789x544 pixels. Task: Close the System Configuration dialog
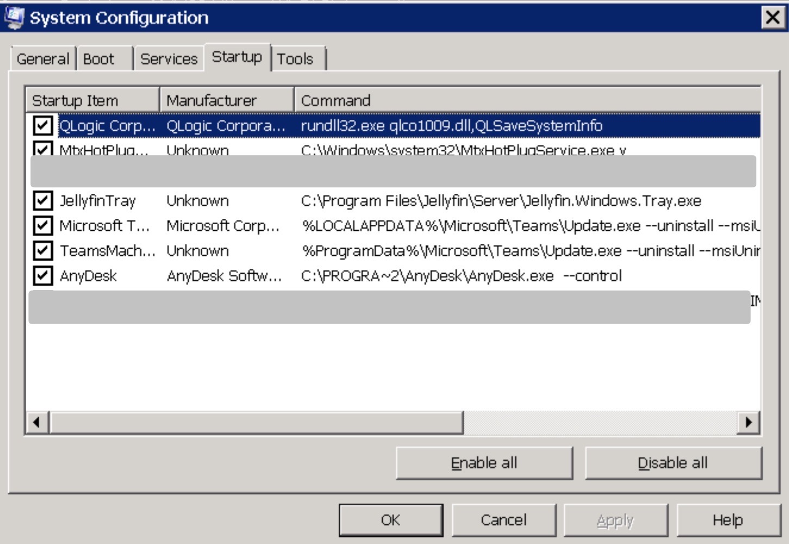click(x=772, y=17)
